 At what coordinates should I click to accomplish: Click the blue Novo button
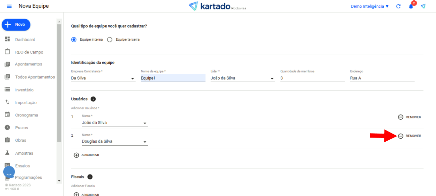[16, 24]
